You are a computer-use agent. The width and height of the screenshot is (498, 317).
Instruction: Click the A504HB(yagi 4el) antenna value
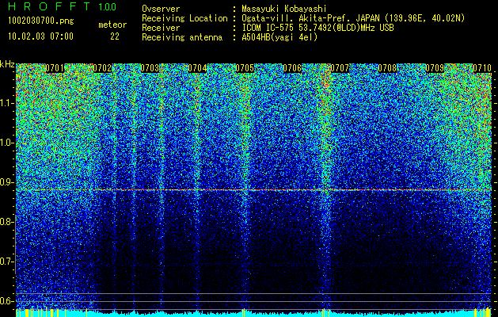(279, 37)
